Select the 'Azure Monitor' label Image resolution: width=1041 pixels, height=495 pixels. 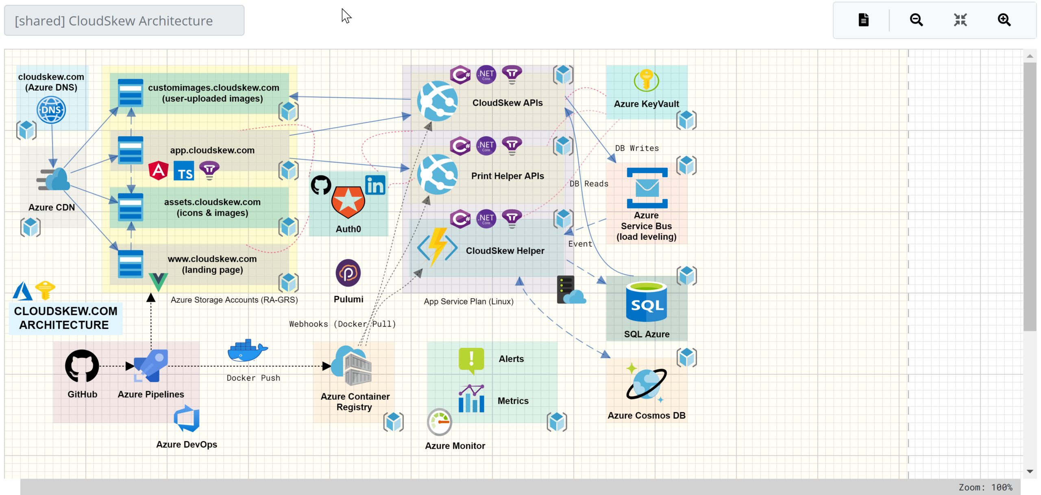click(455, 446)
